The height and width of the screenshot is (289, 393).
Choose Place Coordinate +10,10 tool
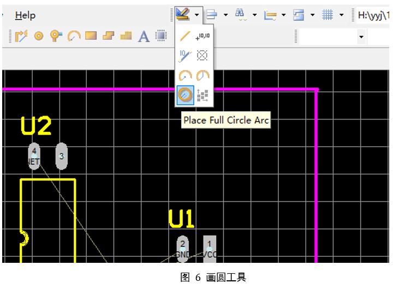(x=203, y=37)
